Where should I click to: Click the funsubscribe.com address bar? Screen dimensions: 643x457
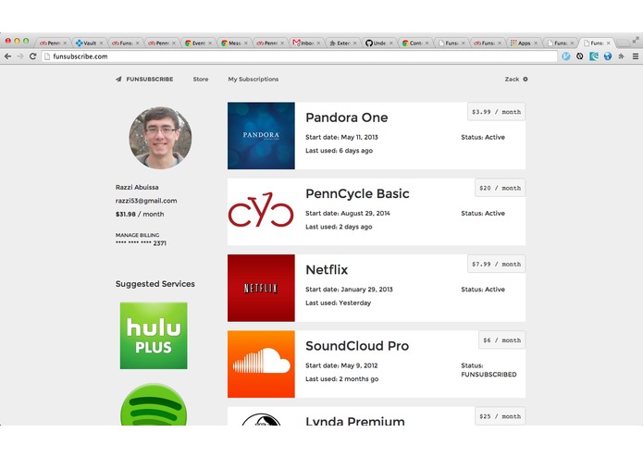(300, 56)
